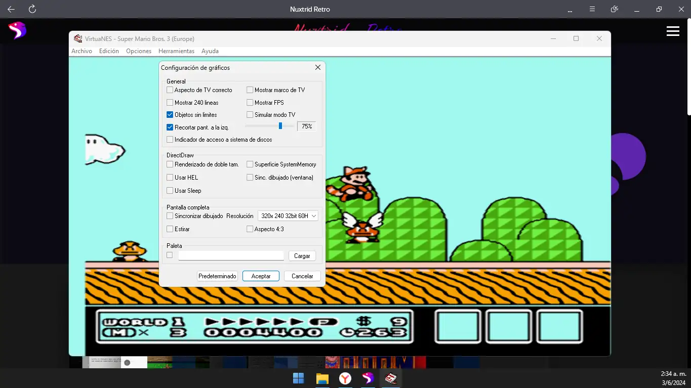Open the three-dots options in title bar
This screenshot has width=691, height=388.
[570, 9]
